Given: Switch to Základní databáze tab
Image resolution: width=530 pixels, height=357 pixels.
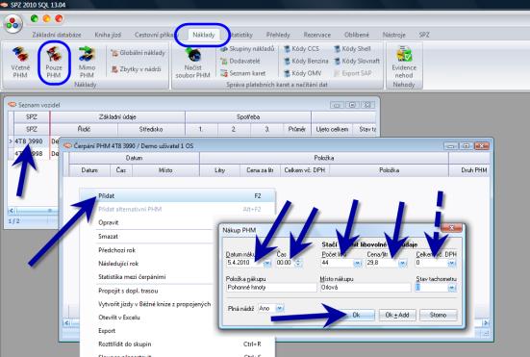Looking at the screenshot, I should tap(57, 35).
